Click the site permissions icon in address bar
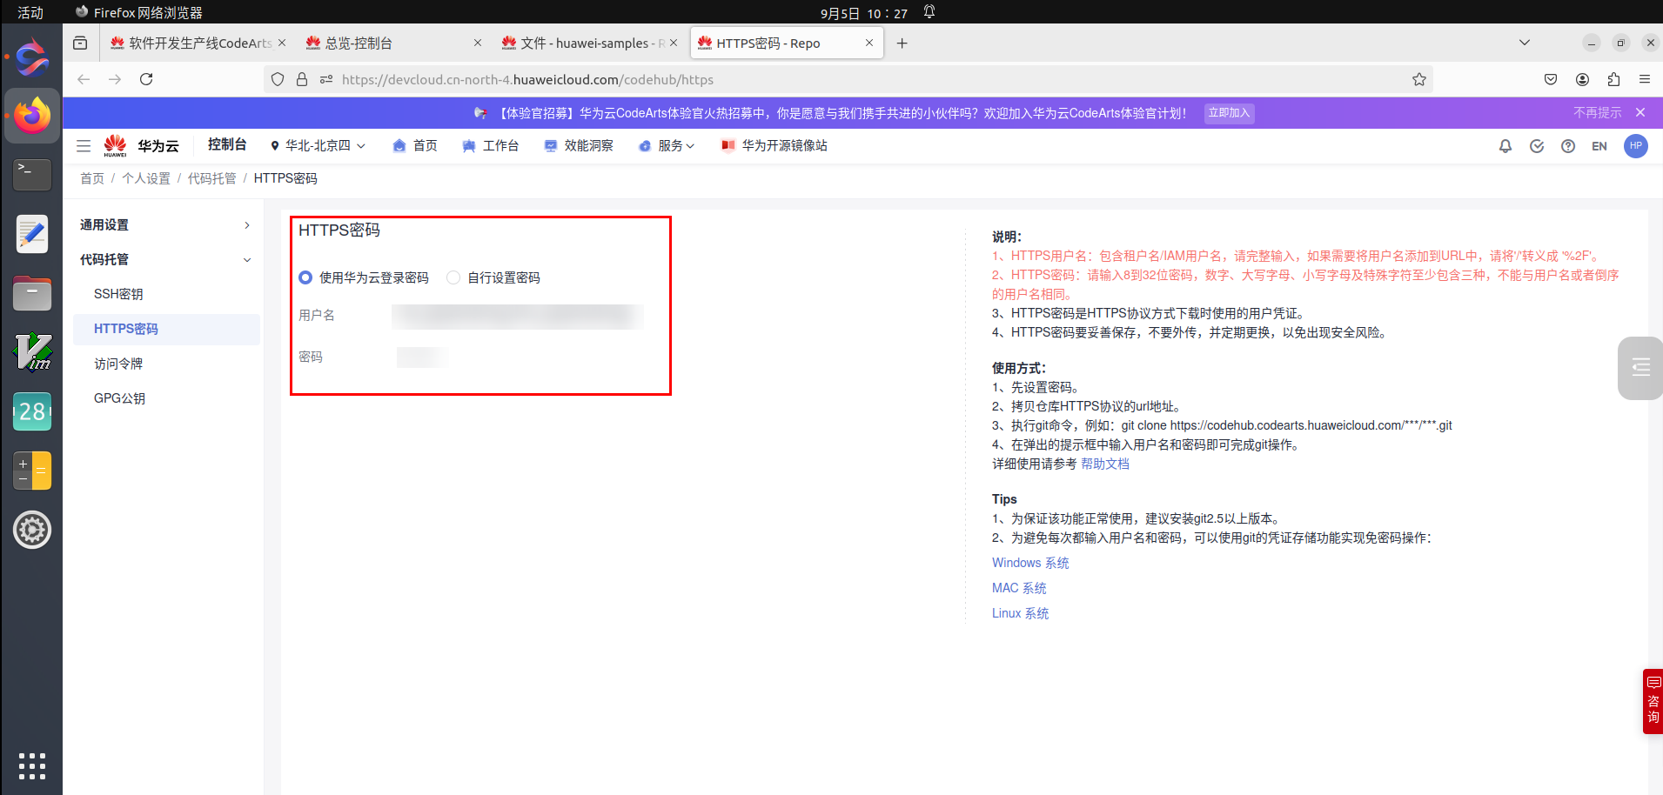 point(326,79)
